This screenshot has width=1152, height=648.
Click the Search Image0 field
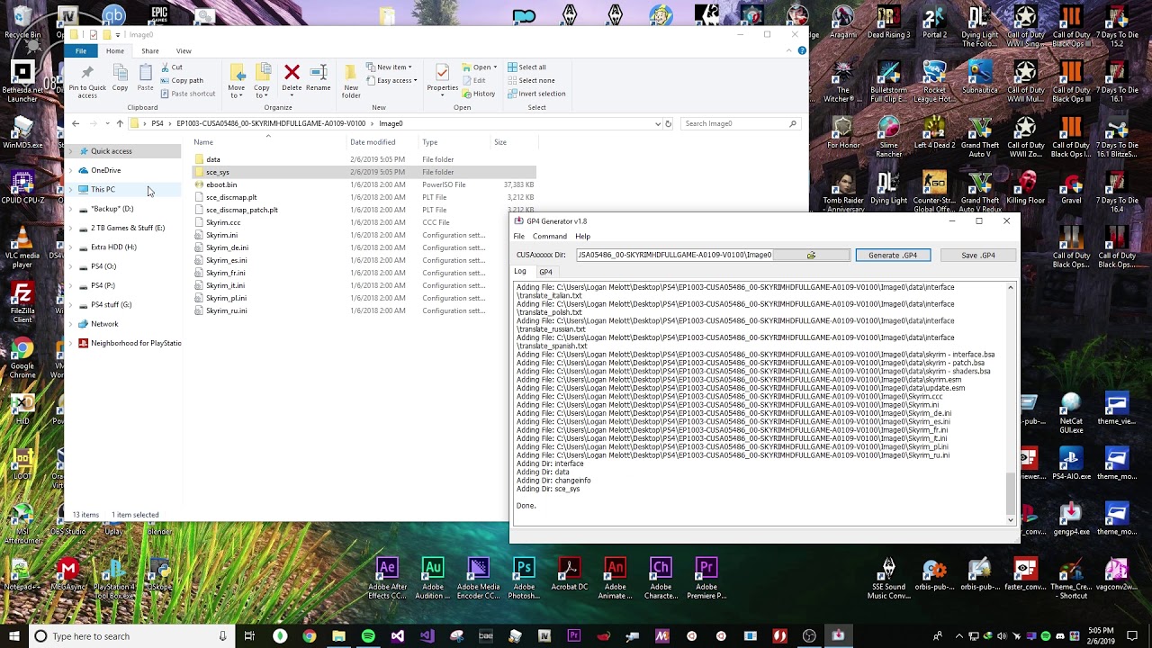point(740,123)
